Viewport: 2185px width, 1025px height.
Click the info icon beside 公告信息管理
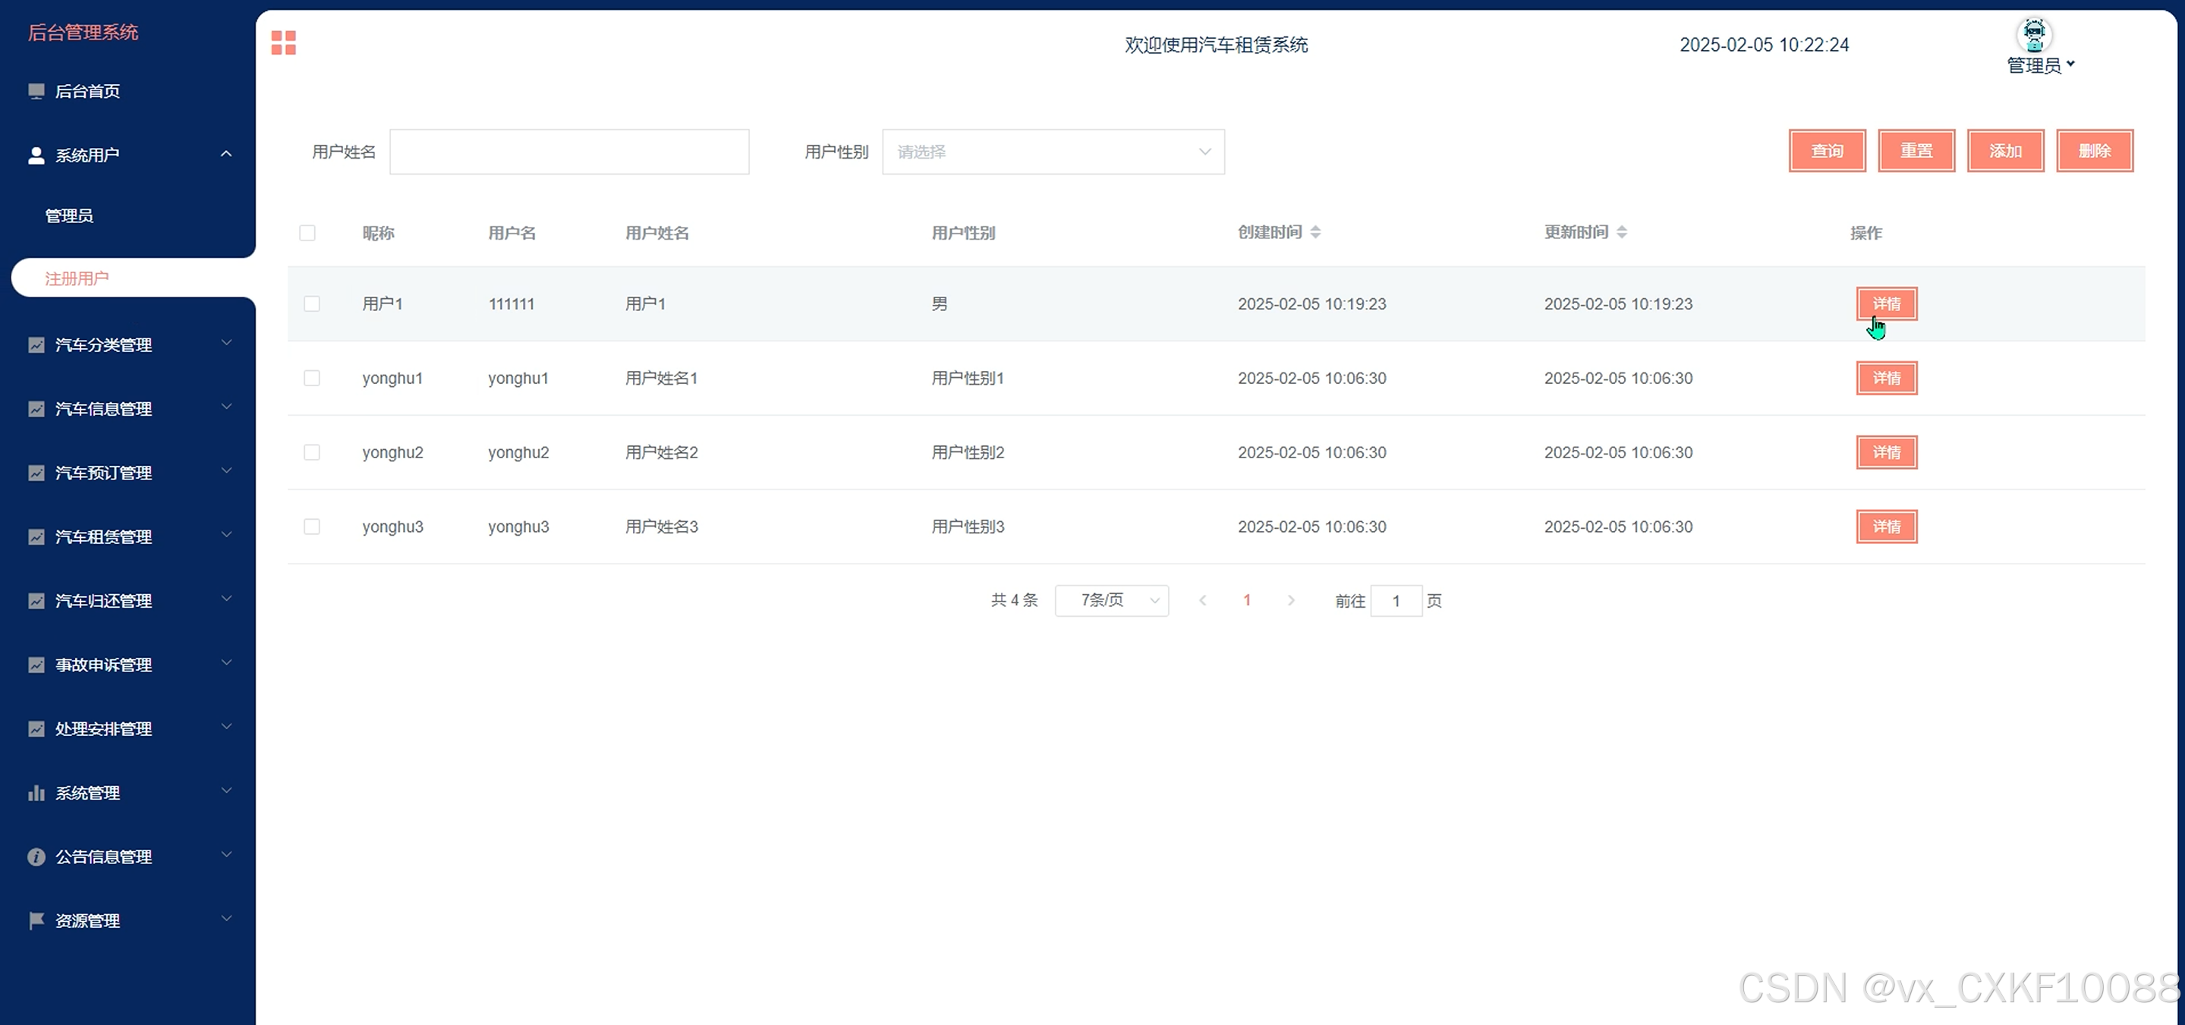pyautogui.click(x=36, y=857)
